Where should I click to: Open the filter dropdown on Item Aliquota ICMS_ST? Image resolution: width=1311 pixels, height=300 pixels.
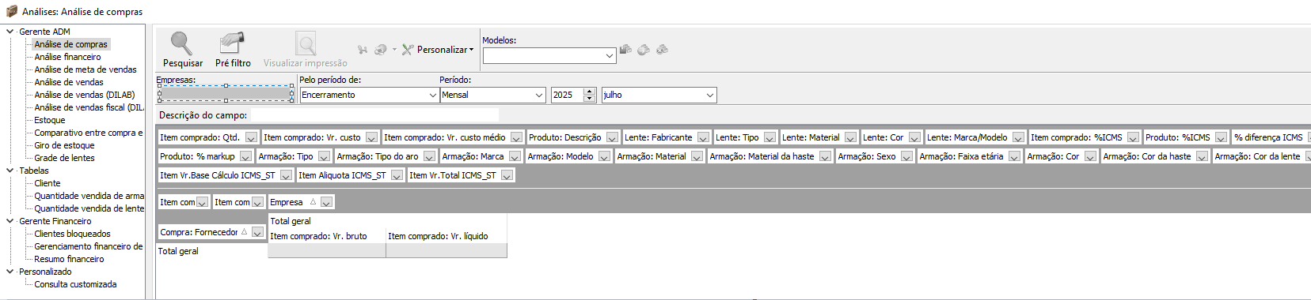click(x=397, y=175)
